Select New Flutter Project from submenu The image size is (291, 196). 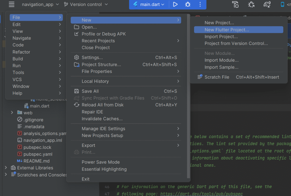[226, 30]
